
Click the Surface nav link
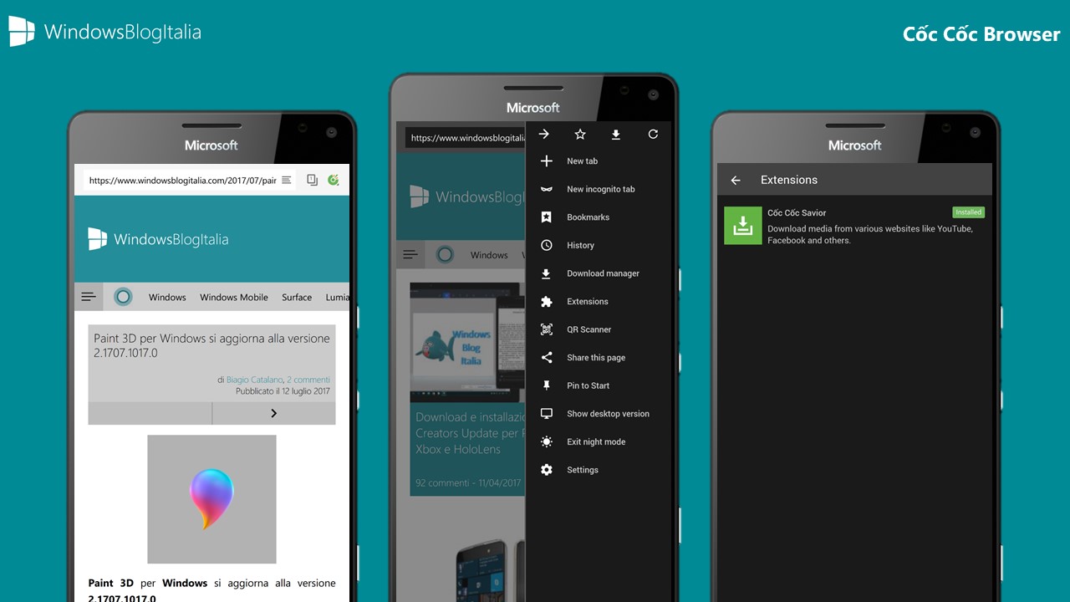click(297, 297)
